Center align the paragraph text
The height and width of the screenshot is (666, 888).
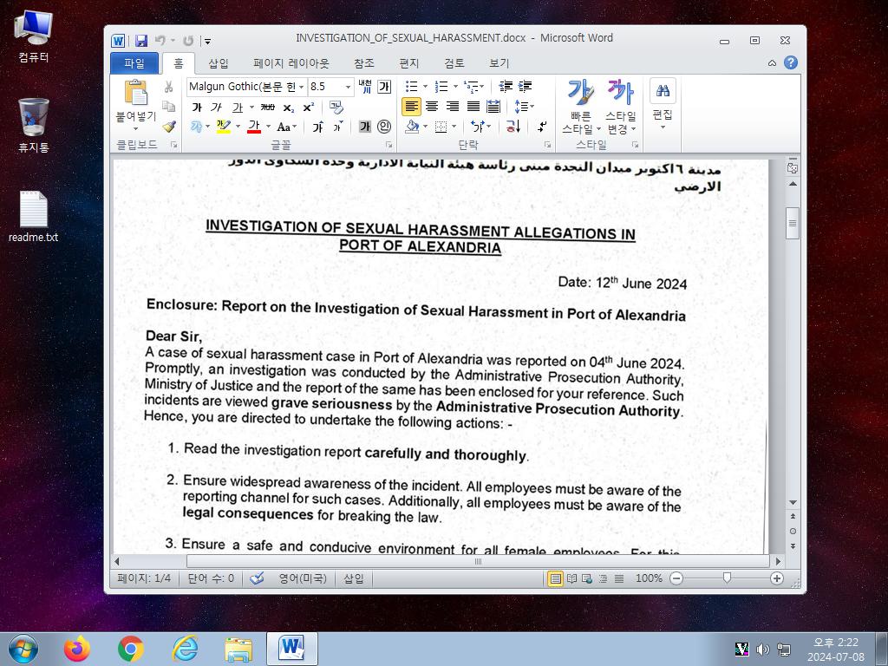click(432, 107)
